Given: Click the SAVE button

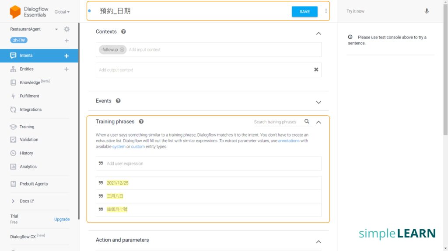Looking at the screenshot, I should click(304, 12).
